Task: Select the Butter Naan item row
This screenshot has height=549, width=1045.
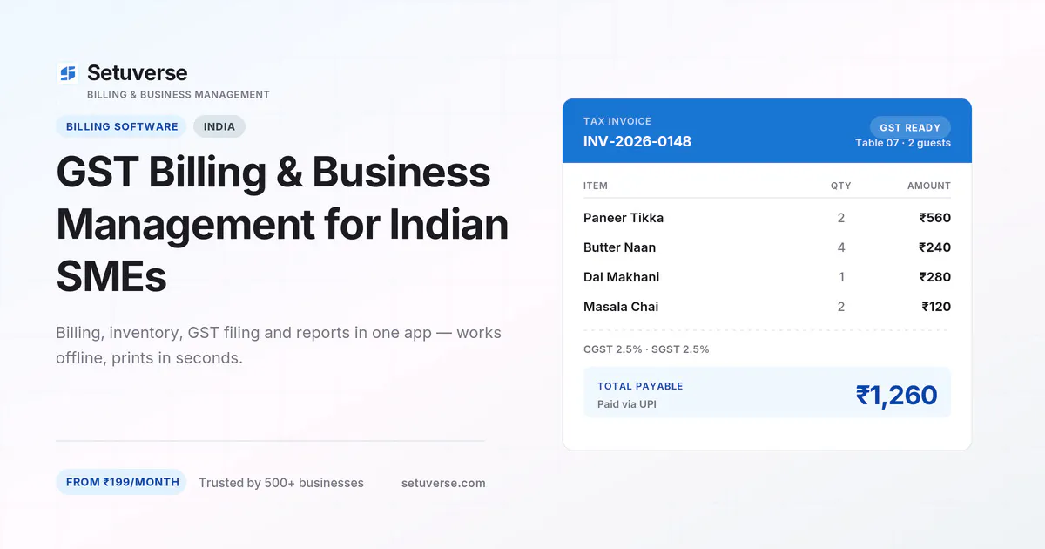Action: click(x=767, y=247)
